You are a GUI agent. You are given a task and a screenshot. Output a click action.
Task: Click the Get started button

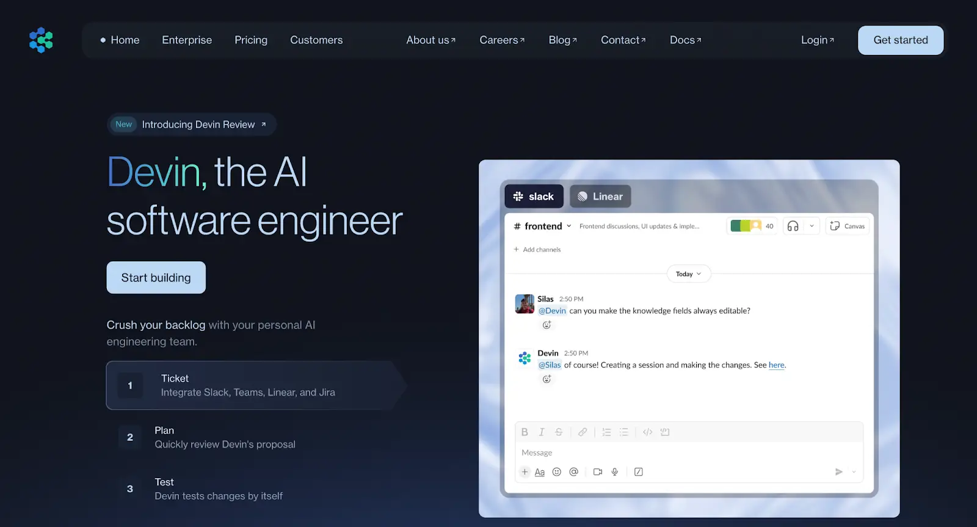900,40
